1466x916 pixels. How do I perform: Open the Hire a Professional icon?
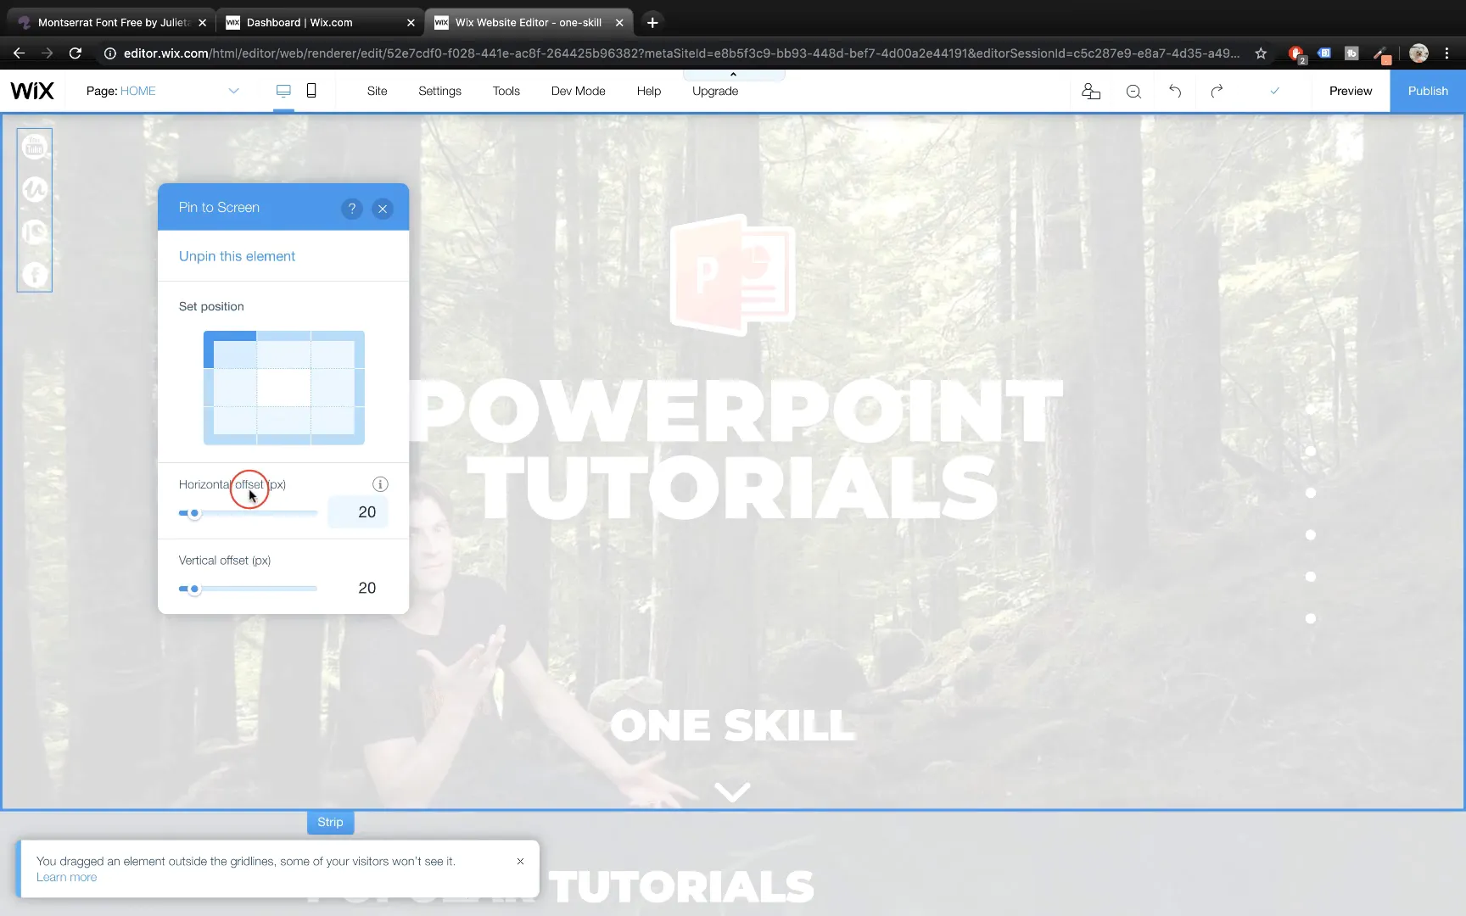pyautogui.click(x=1091, y=91)
